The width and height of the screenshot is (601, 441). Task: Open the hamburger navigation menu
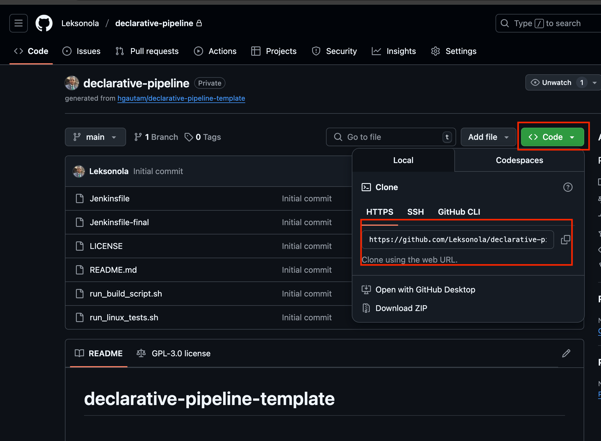(19, 23)
